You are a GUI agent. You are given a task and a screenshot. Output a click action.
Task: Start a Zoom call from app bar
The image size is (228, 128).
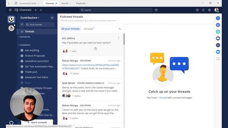218,52
